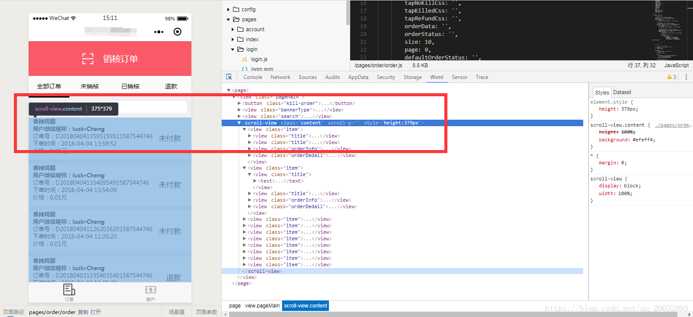Open the devtools more options kebab menu

point(686,77)
